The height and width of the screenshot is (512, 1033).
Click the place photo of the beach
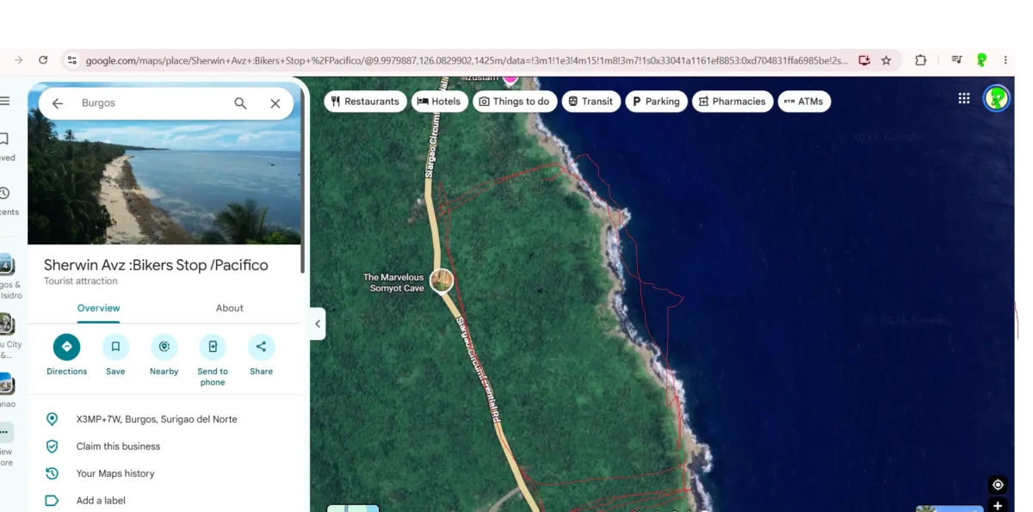click(164, 182)
